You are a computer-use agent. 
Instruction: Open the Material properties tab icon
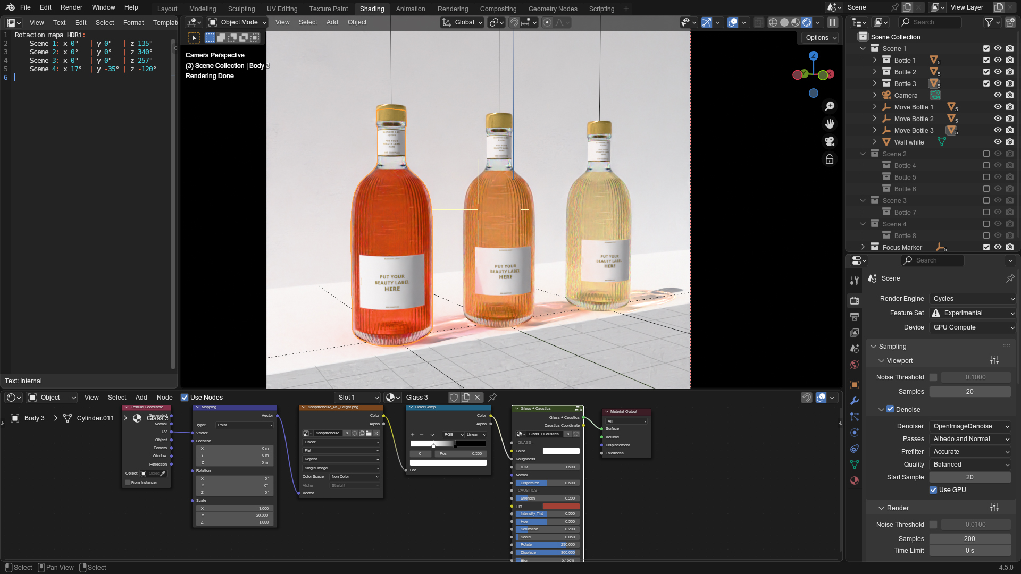tap(855, 480)
